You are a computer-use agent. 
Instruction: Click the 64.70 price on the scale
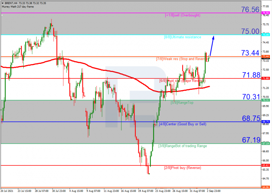tap(266, 178)
